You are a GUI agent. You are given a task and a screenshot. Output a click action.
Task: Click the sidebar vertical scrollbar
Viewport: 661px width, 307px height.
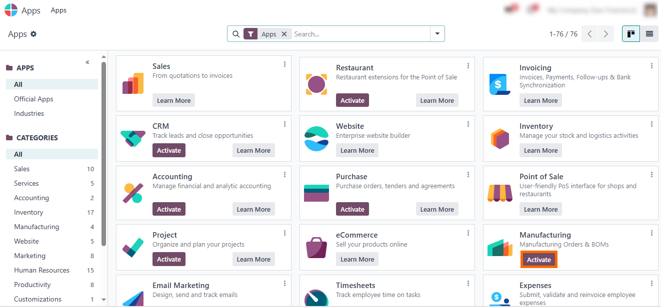click(103, 154)
